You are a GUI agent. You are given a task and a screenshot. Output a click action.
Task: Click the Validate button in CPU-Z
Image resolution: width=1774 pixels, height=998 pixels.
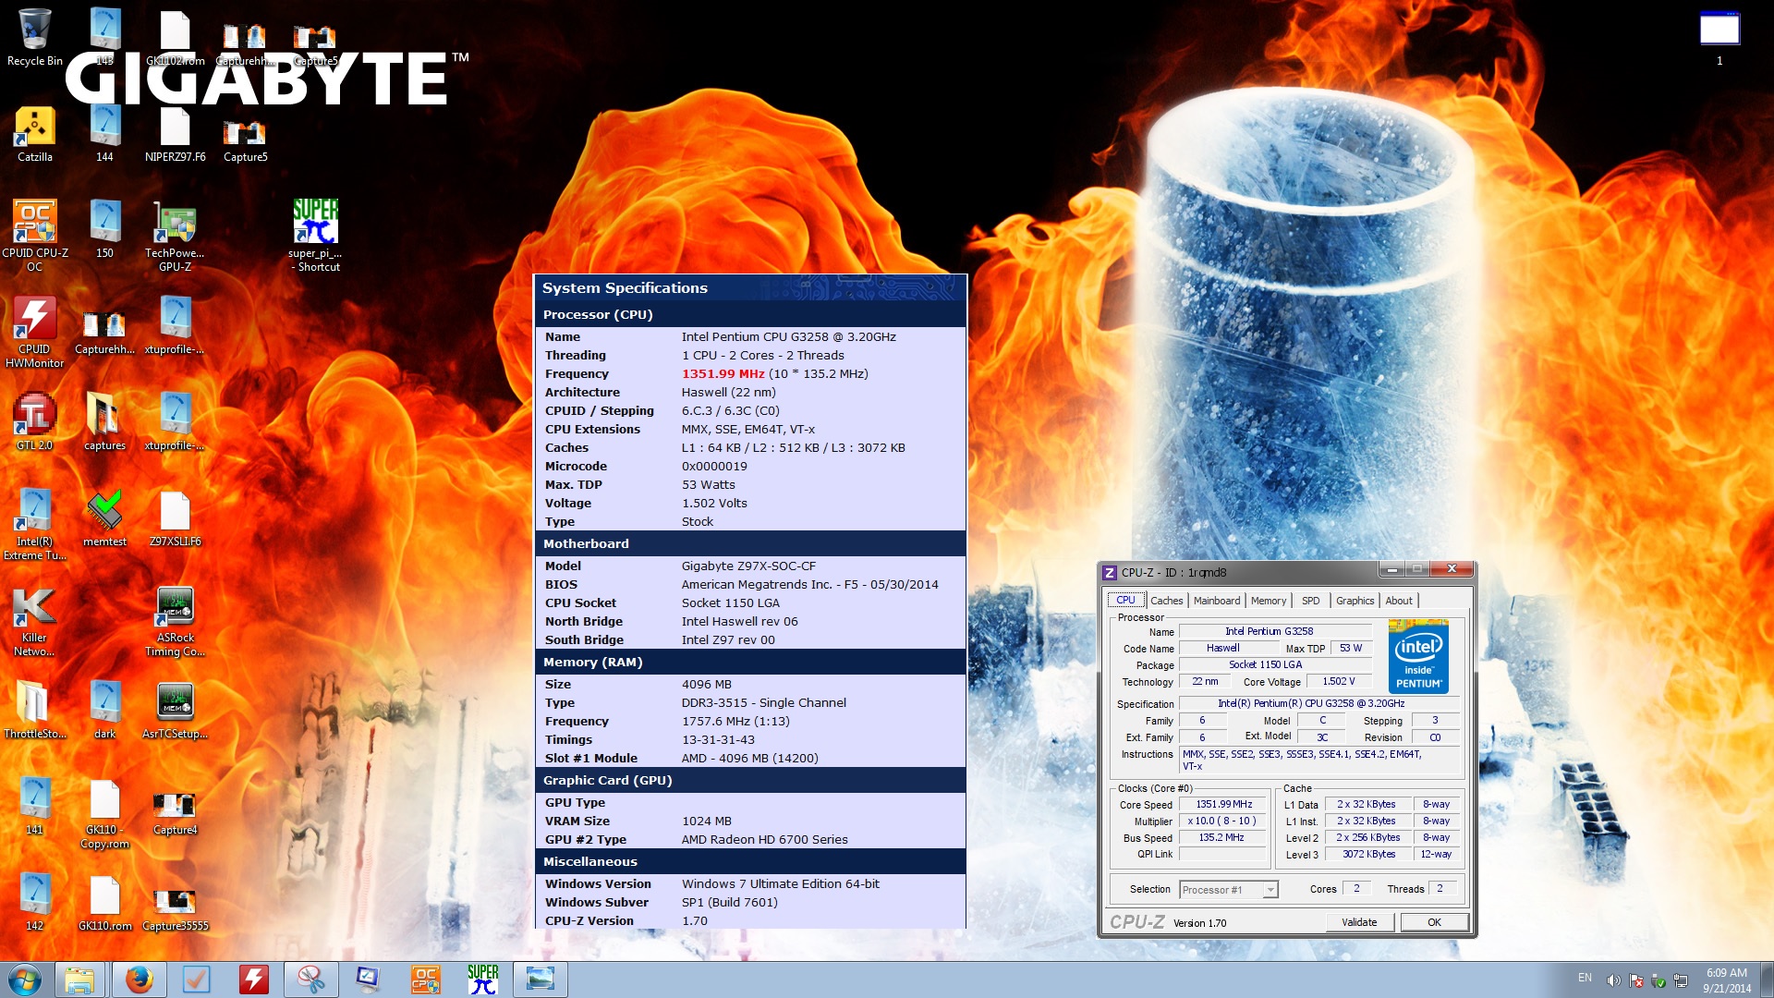(x=1359, y=922)
